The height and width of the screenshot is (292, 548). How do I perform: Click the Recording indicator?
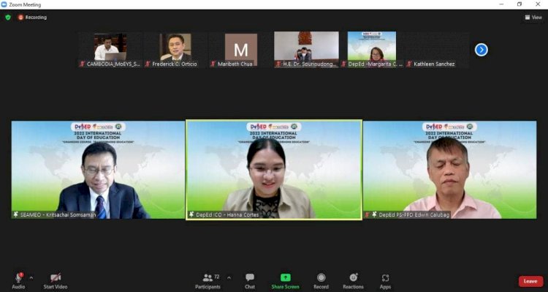(32, 17)
